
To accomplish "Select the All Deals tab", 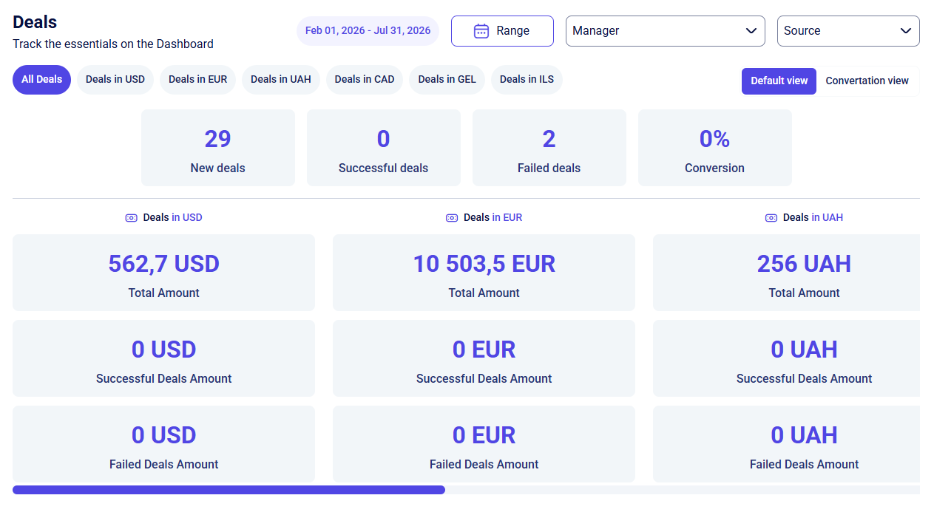I will [41, 80].
